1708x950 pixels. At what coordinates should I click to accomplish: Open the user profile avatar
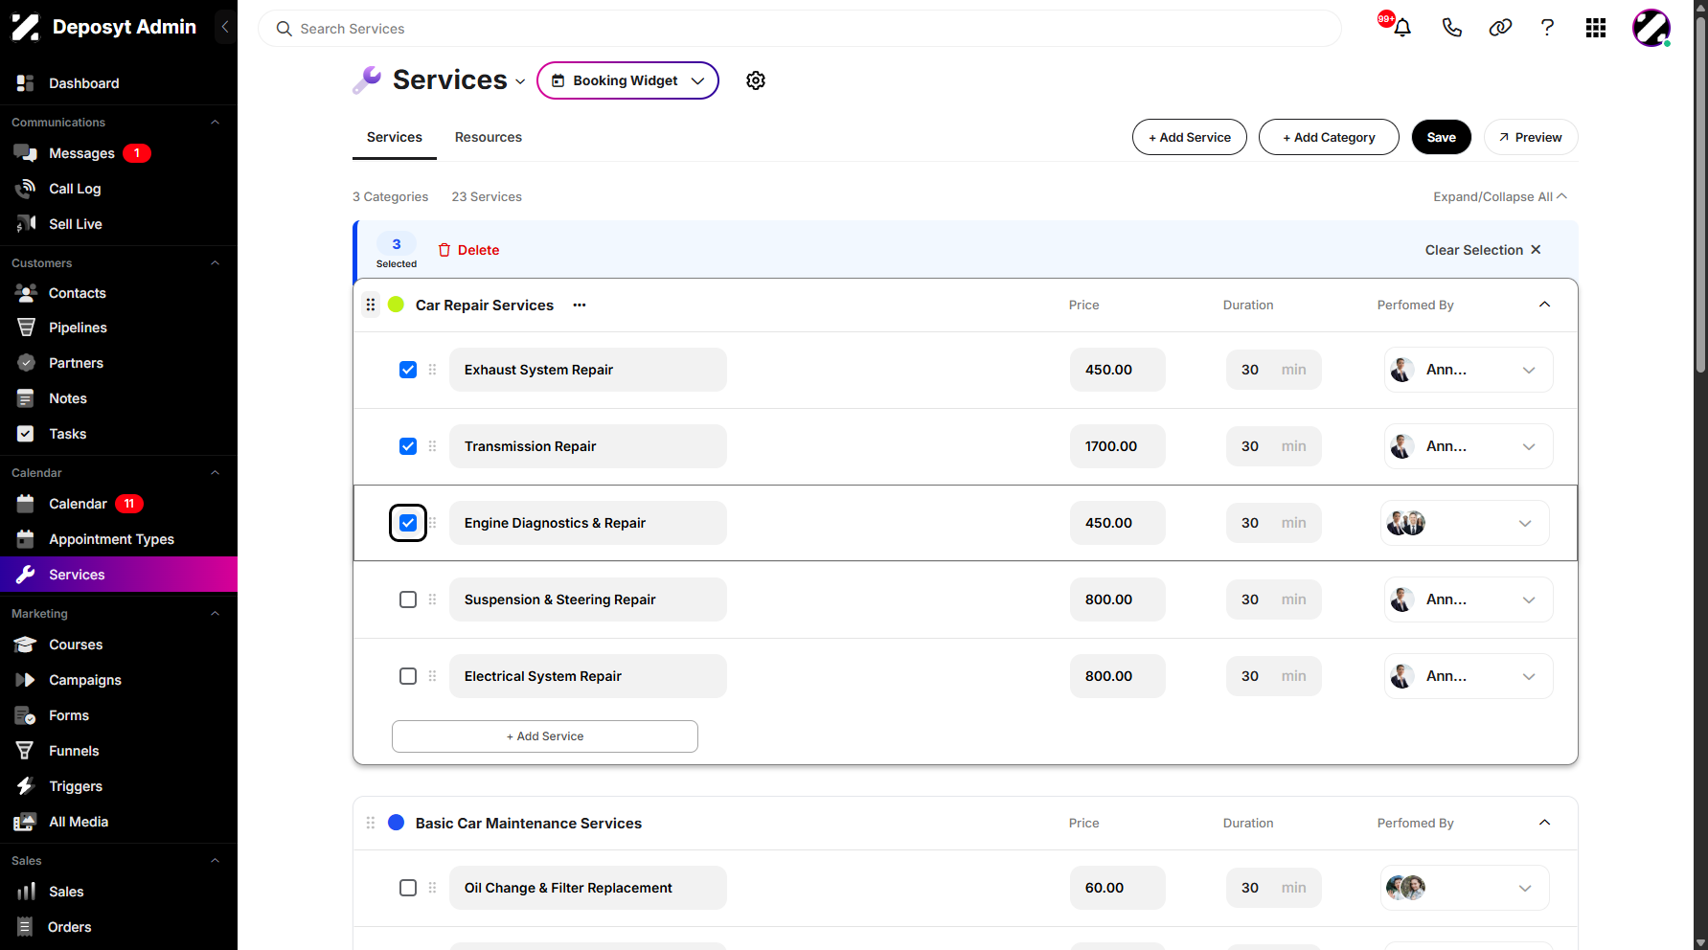[1651, 28]
